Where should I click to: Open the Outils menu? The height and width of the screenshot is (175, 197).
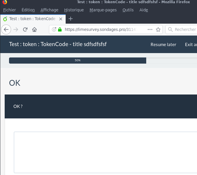click(x=128, y=10)
